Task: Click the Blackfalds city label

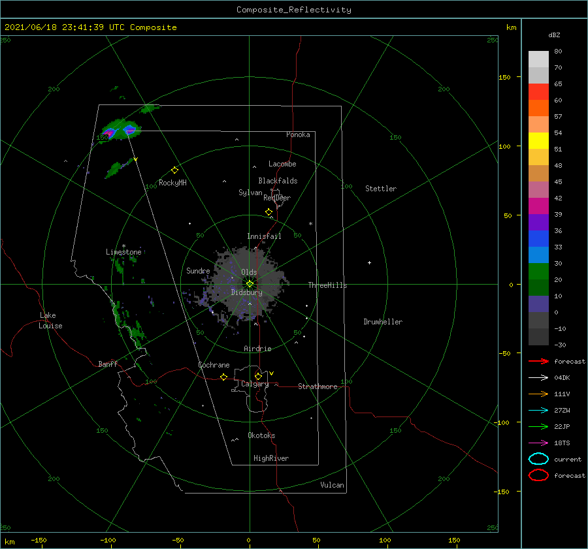Action: click(278, 181)
